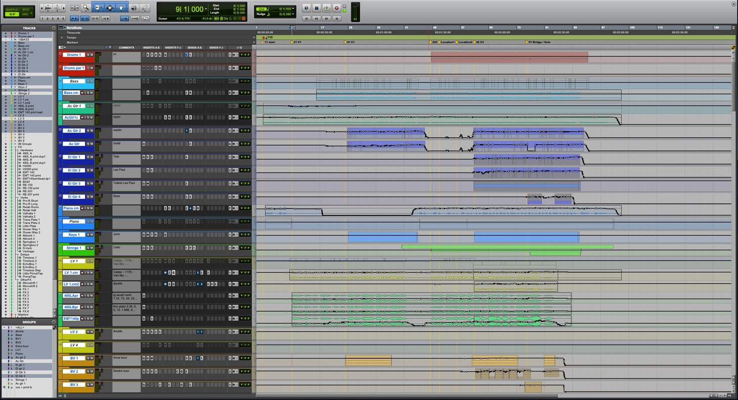Select Drums 1 in Tracks list
This screenshot has width=738, height=400.
coord(24,33)
